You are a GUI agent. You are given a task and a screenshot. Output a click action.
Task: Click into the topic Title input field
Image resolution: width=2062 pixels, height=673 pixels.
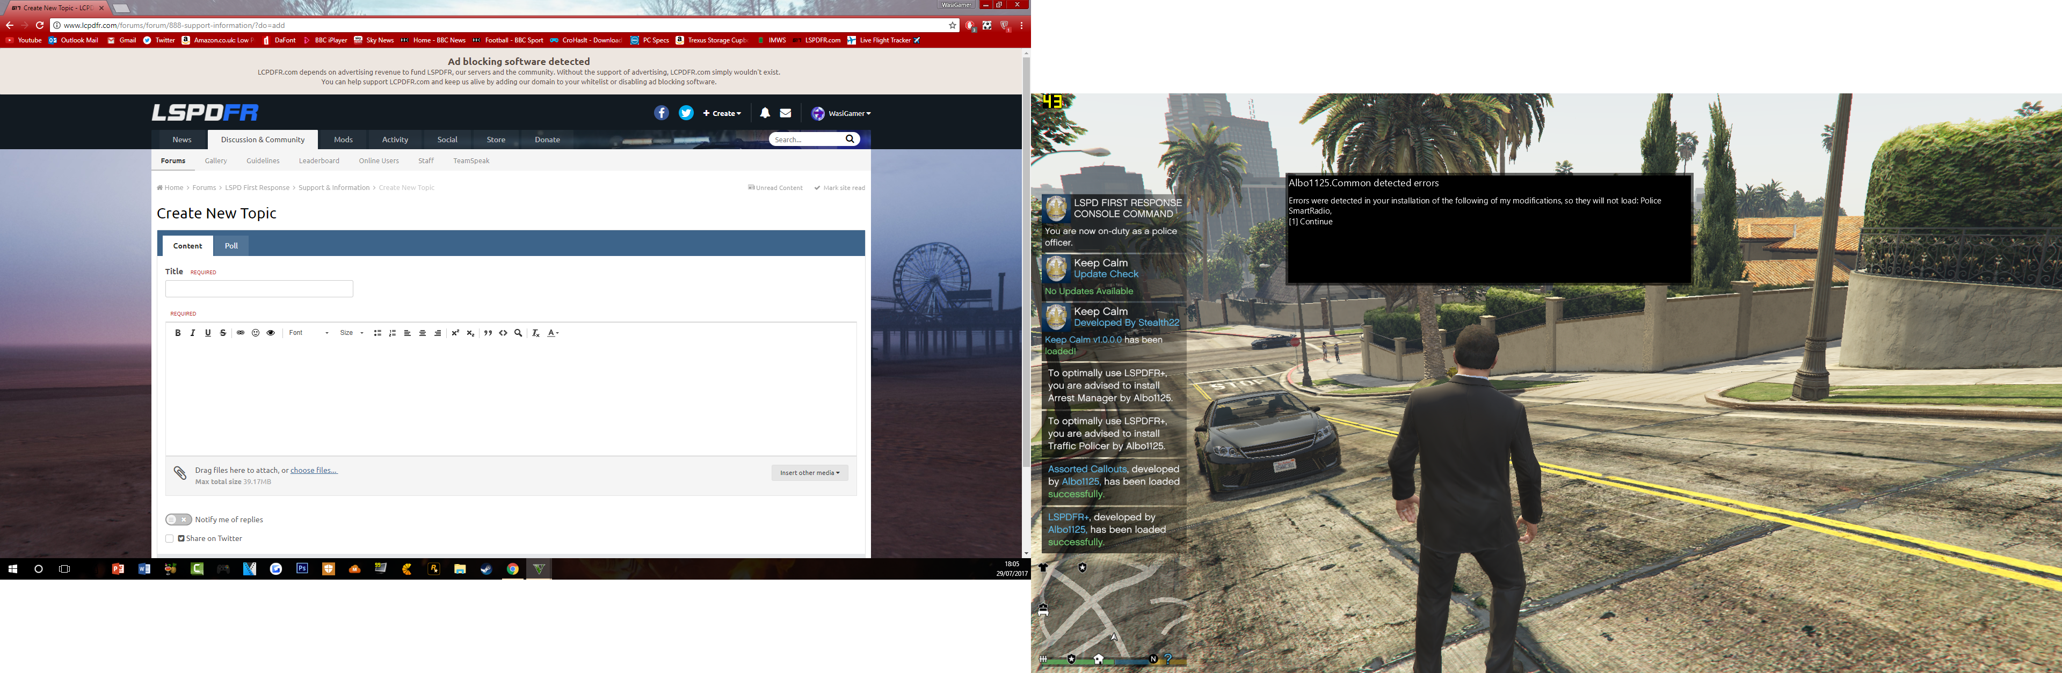click(258, 289)
